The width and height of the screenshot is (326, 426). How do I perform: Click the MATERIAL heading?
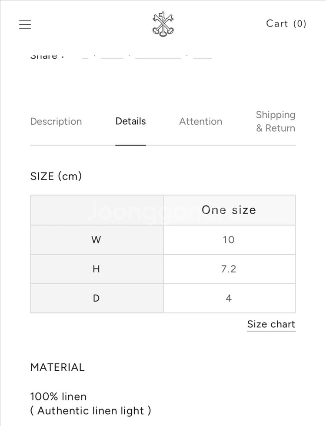[57, 367]
